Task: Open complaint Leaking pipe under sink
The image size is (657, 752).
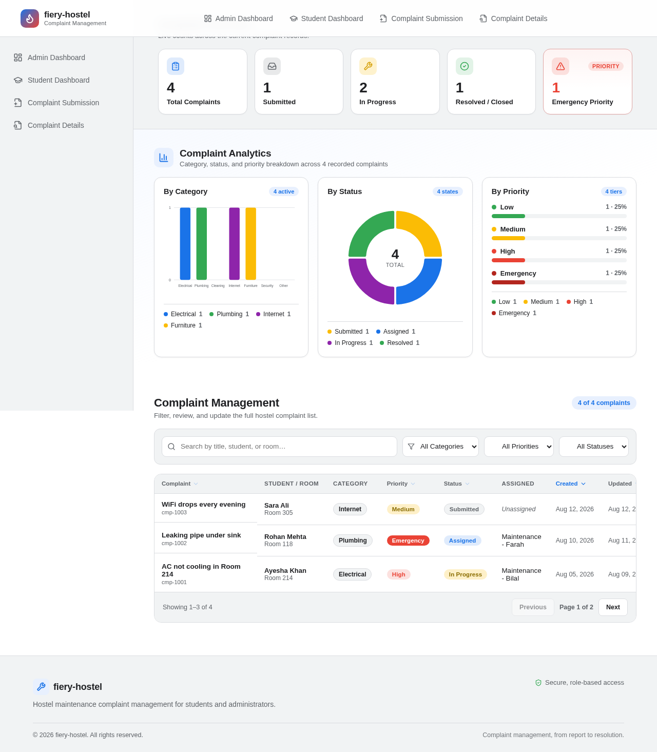Action: pyautogui.click(x=201, y=535)
